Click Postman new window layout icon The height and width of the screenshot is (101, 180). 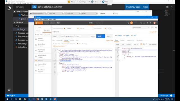(x=58, y=23)
